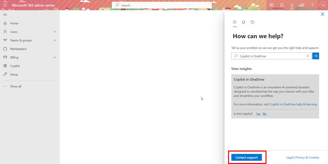Expand the Billing section chevron
Screen dimensions: 328x164
pos(54,57)
